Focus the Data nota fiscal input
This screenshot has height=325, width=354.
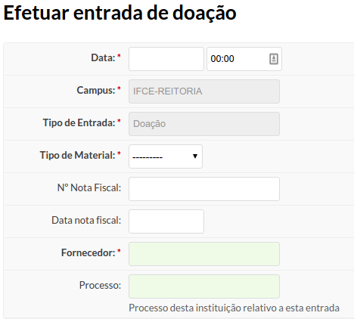[x=166, y=221]
